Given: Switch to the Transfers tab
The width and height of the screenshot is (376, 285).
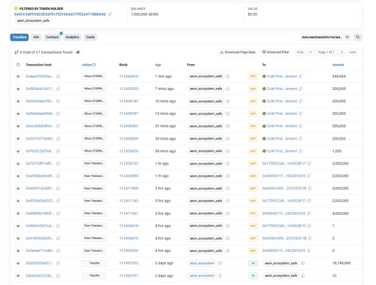Looking at the screenshot, I should (19, 37).
